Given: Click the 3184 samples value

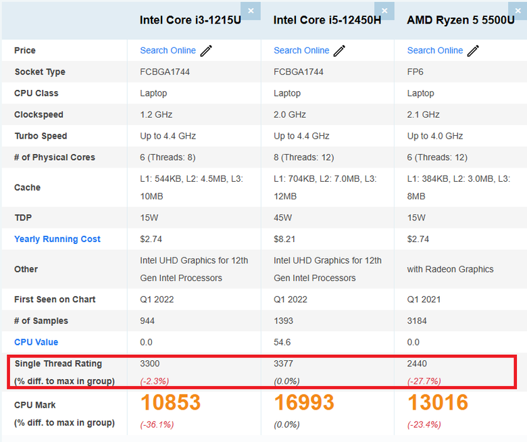Looking at the screenshot, I should pyautogui.click(x=417, y=321).
